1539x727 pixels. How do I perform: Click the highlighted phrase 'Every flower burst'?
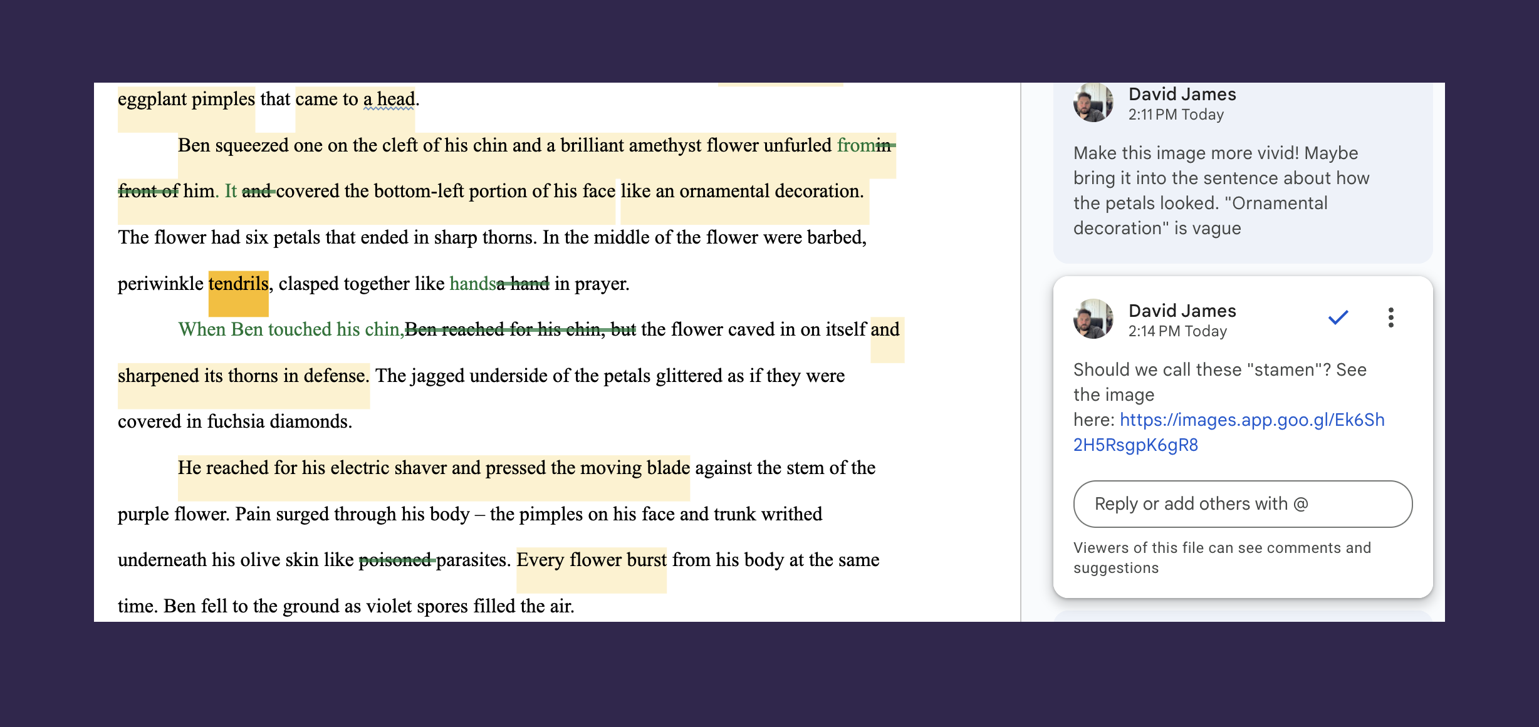point(592,560)
